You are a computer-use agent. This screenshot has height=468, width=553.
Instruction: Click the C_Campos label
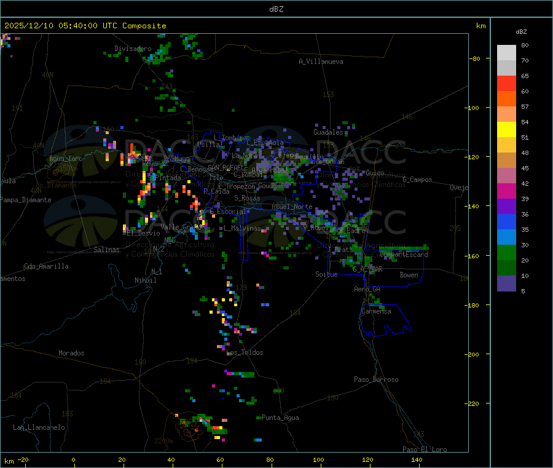point(418,180)
